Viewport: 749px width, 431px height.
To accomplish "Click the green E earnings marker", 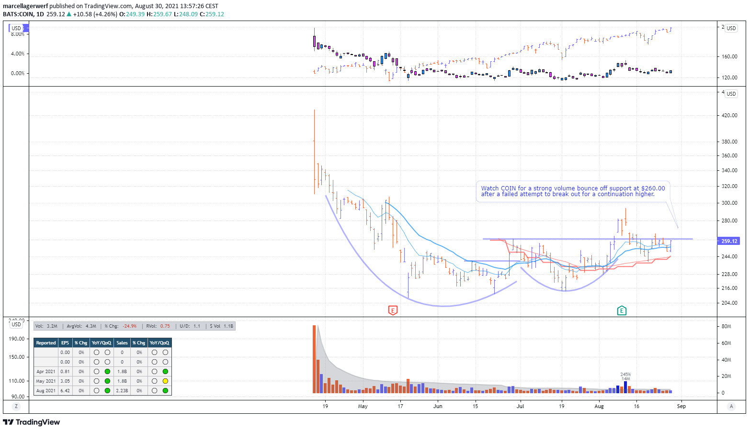I will click(x=622, y=310).
